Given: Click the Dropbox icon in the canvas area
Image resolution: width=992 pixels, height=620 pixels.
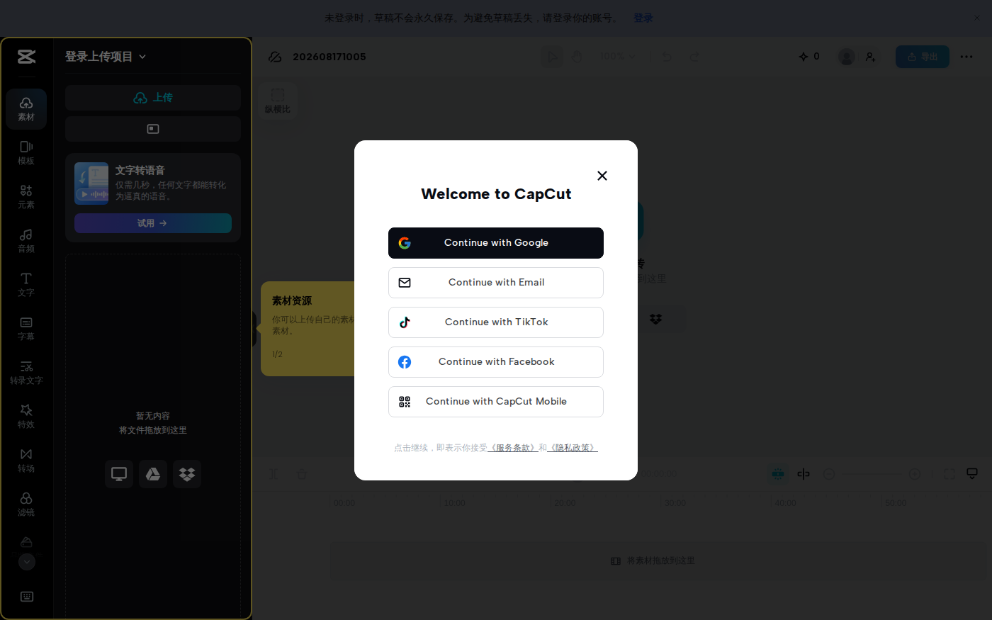Looking at the screenshot, I should 656,319.
